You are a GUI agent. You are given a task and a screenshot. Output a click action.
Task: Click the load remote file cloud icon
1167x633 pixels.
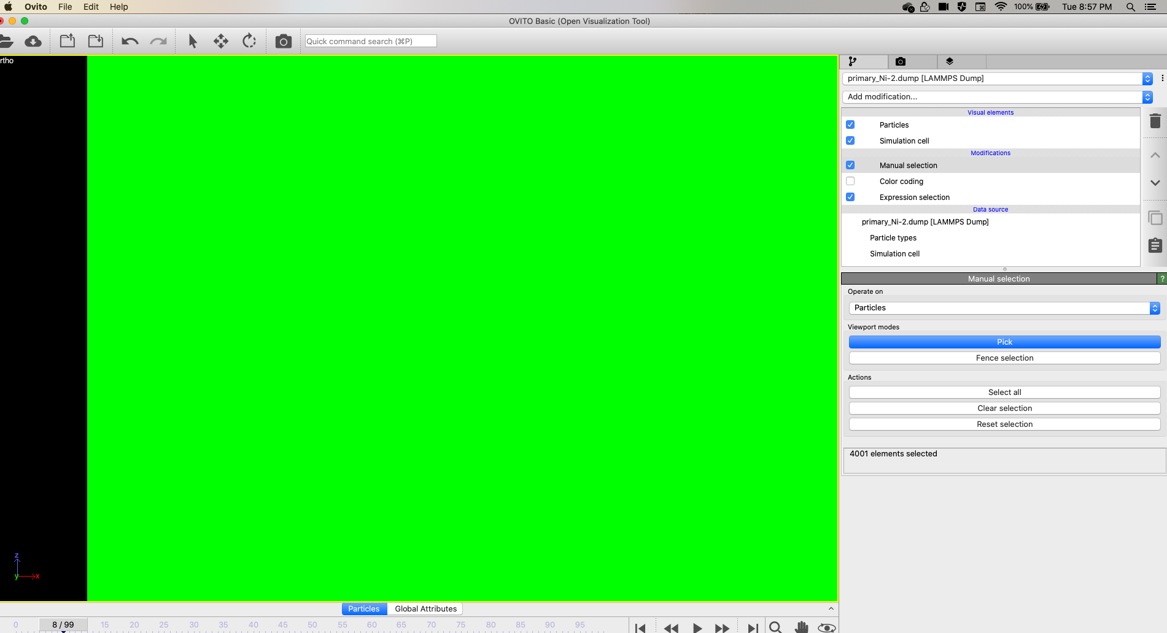tap(33, 41)
